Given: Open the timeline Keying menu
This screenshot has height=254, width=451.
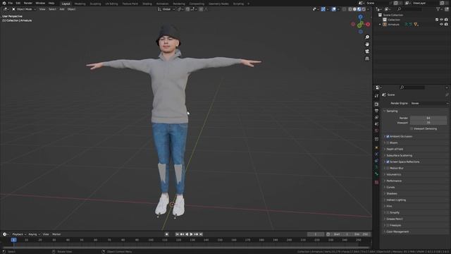Looking at the screenshot, I should pyautogui.click(x=34, y=234).
